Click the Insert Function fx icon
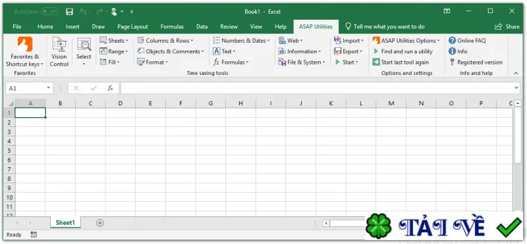Image resolution: width=527 pixels, height=244 pixels. tap(110, 88)
